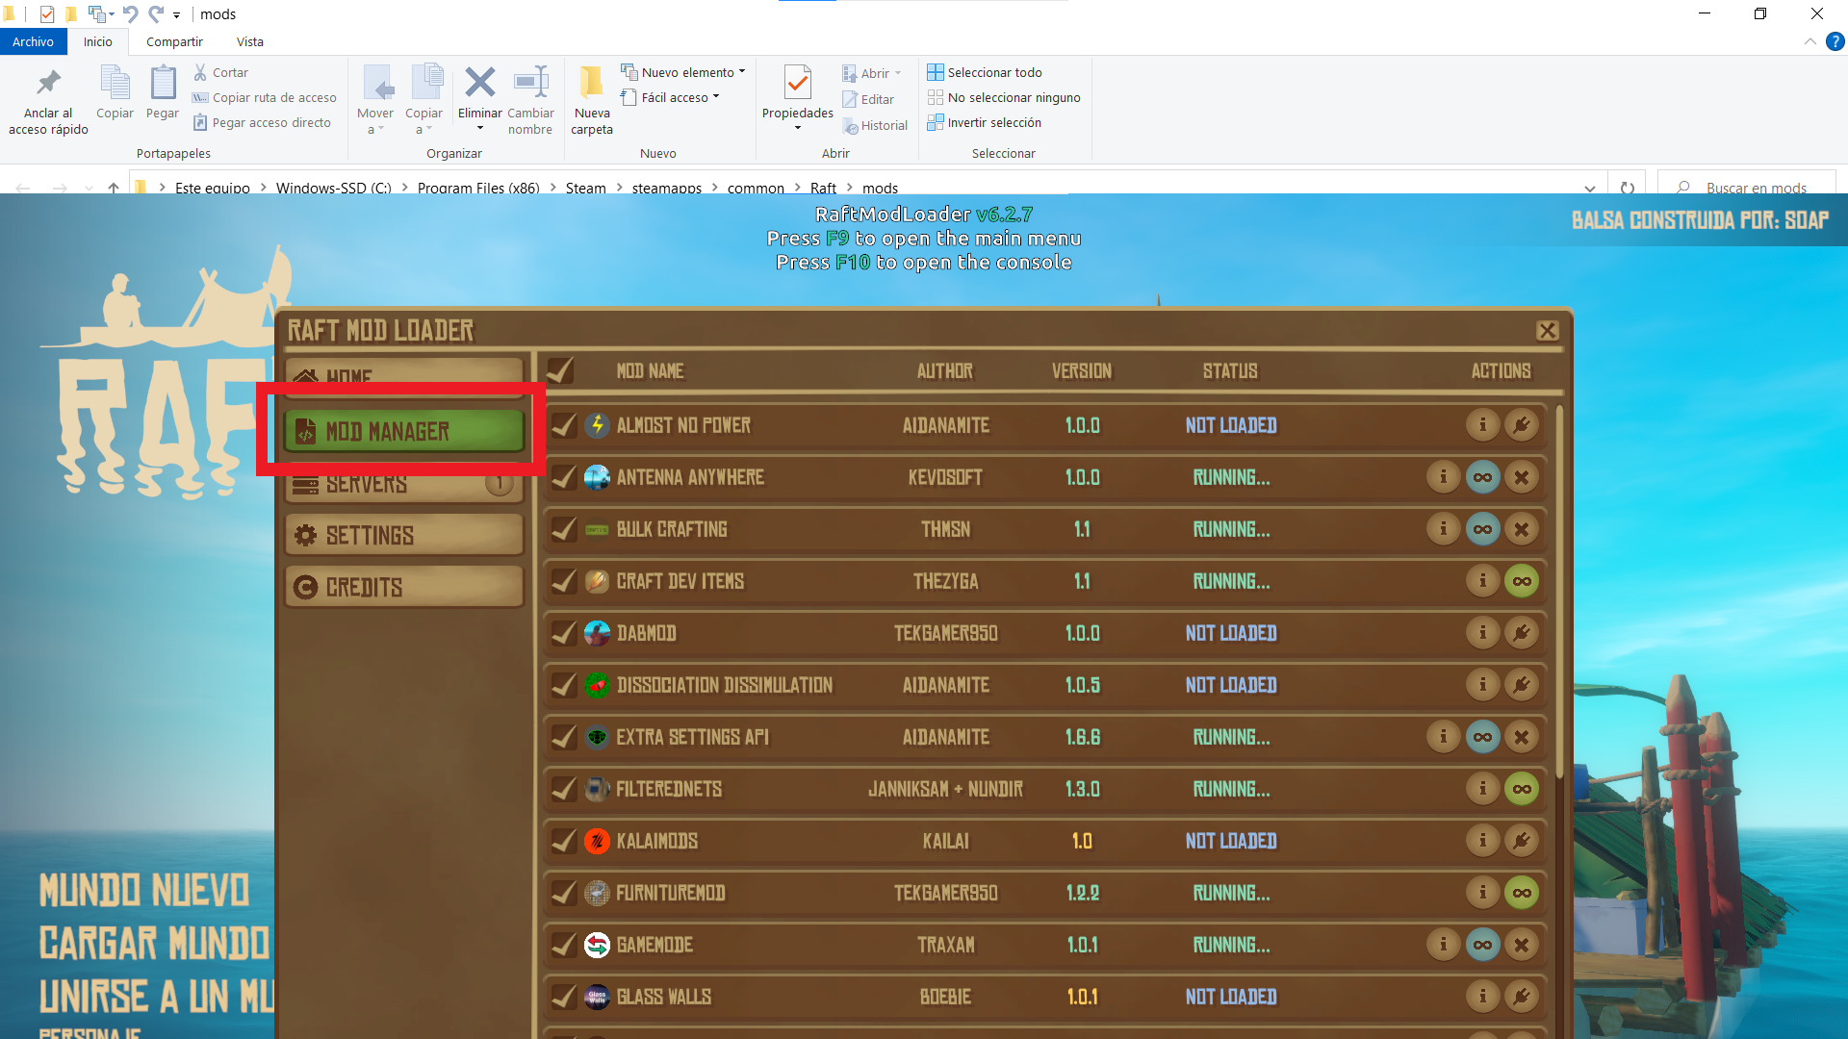The width and height of the screenshot is (1848, 1039).
Task: Unload the Bulk Crafting mod with its X icon
Action: [1521, 529]
